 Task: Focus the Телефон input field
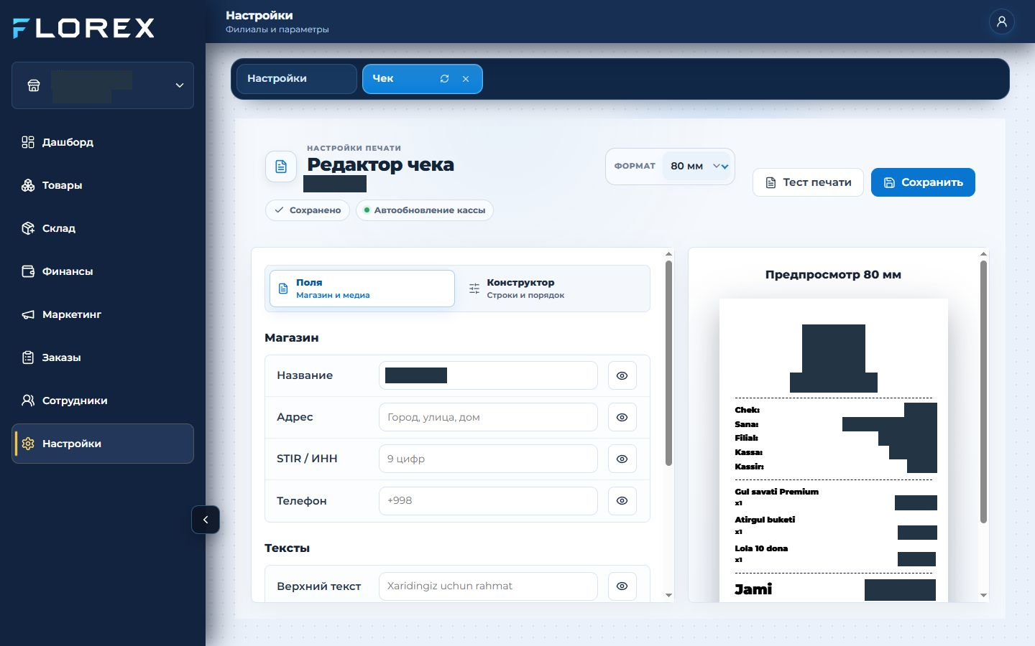[488, 501]
